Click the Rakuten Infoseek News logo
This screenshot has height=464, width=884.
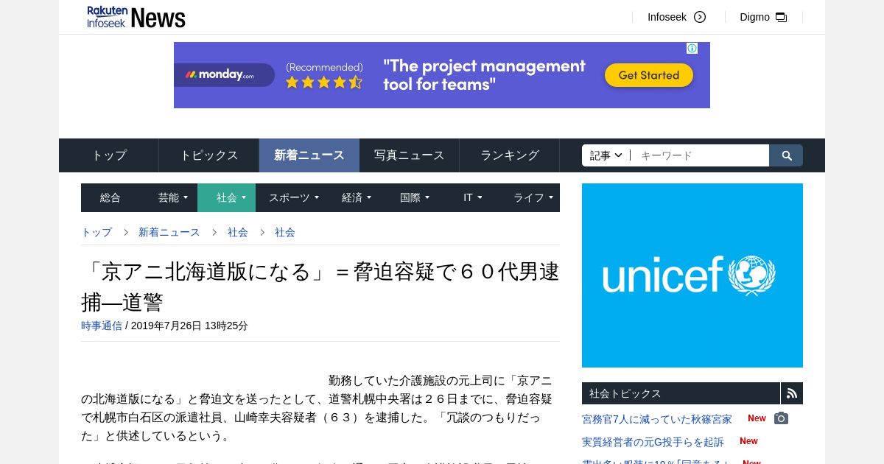(136, 17)
